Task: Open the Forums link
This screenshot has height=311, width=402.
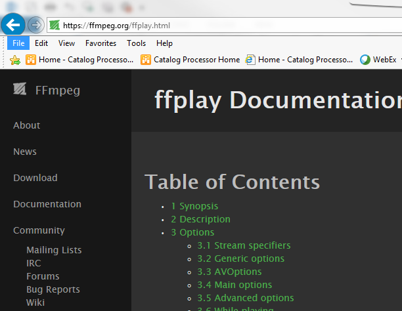Action: (43, 276)
